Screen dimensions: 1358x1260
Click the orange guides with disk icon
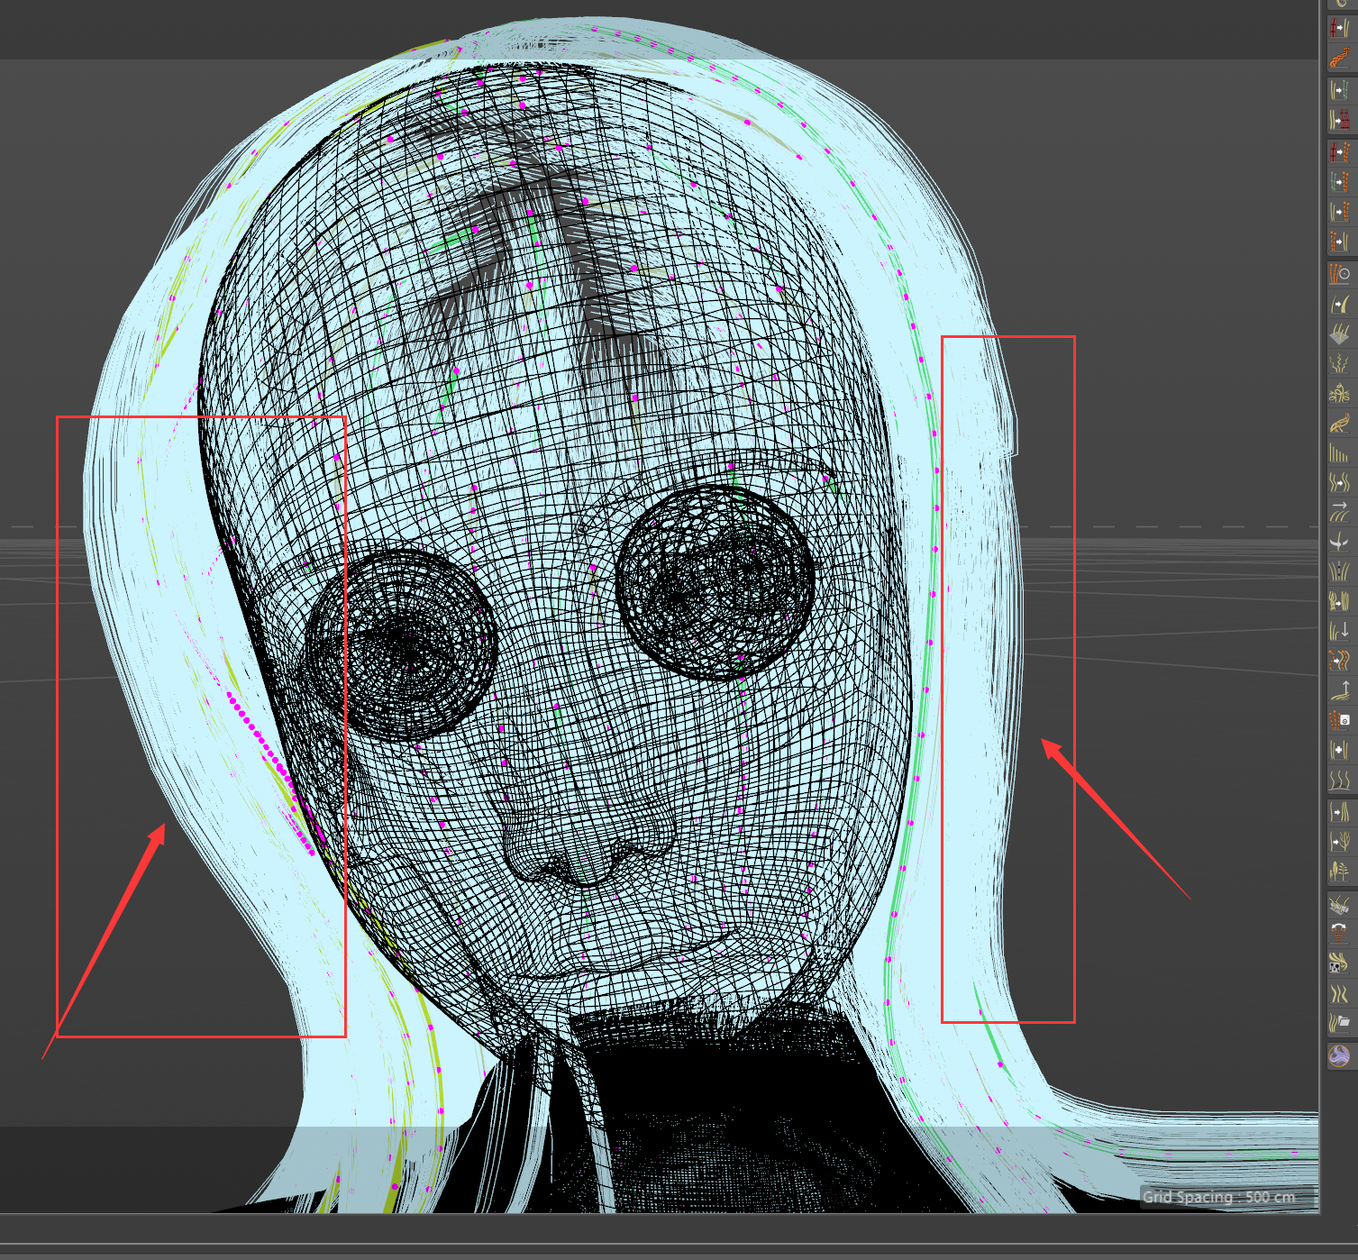click(1339, 720)
